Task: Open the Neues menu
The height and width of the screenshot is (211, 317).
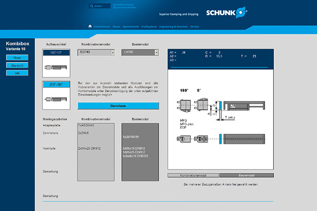Action: [x=116, y=27]
